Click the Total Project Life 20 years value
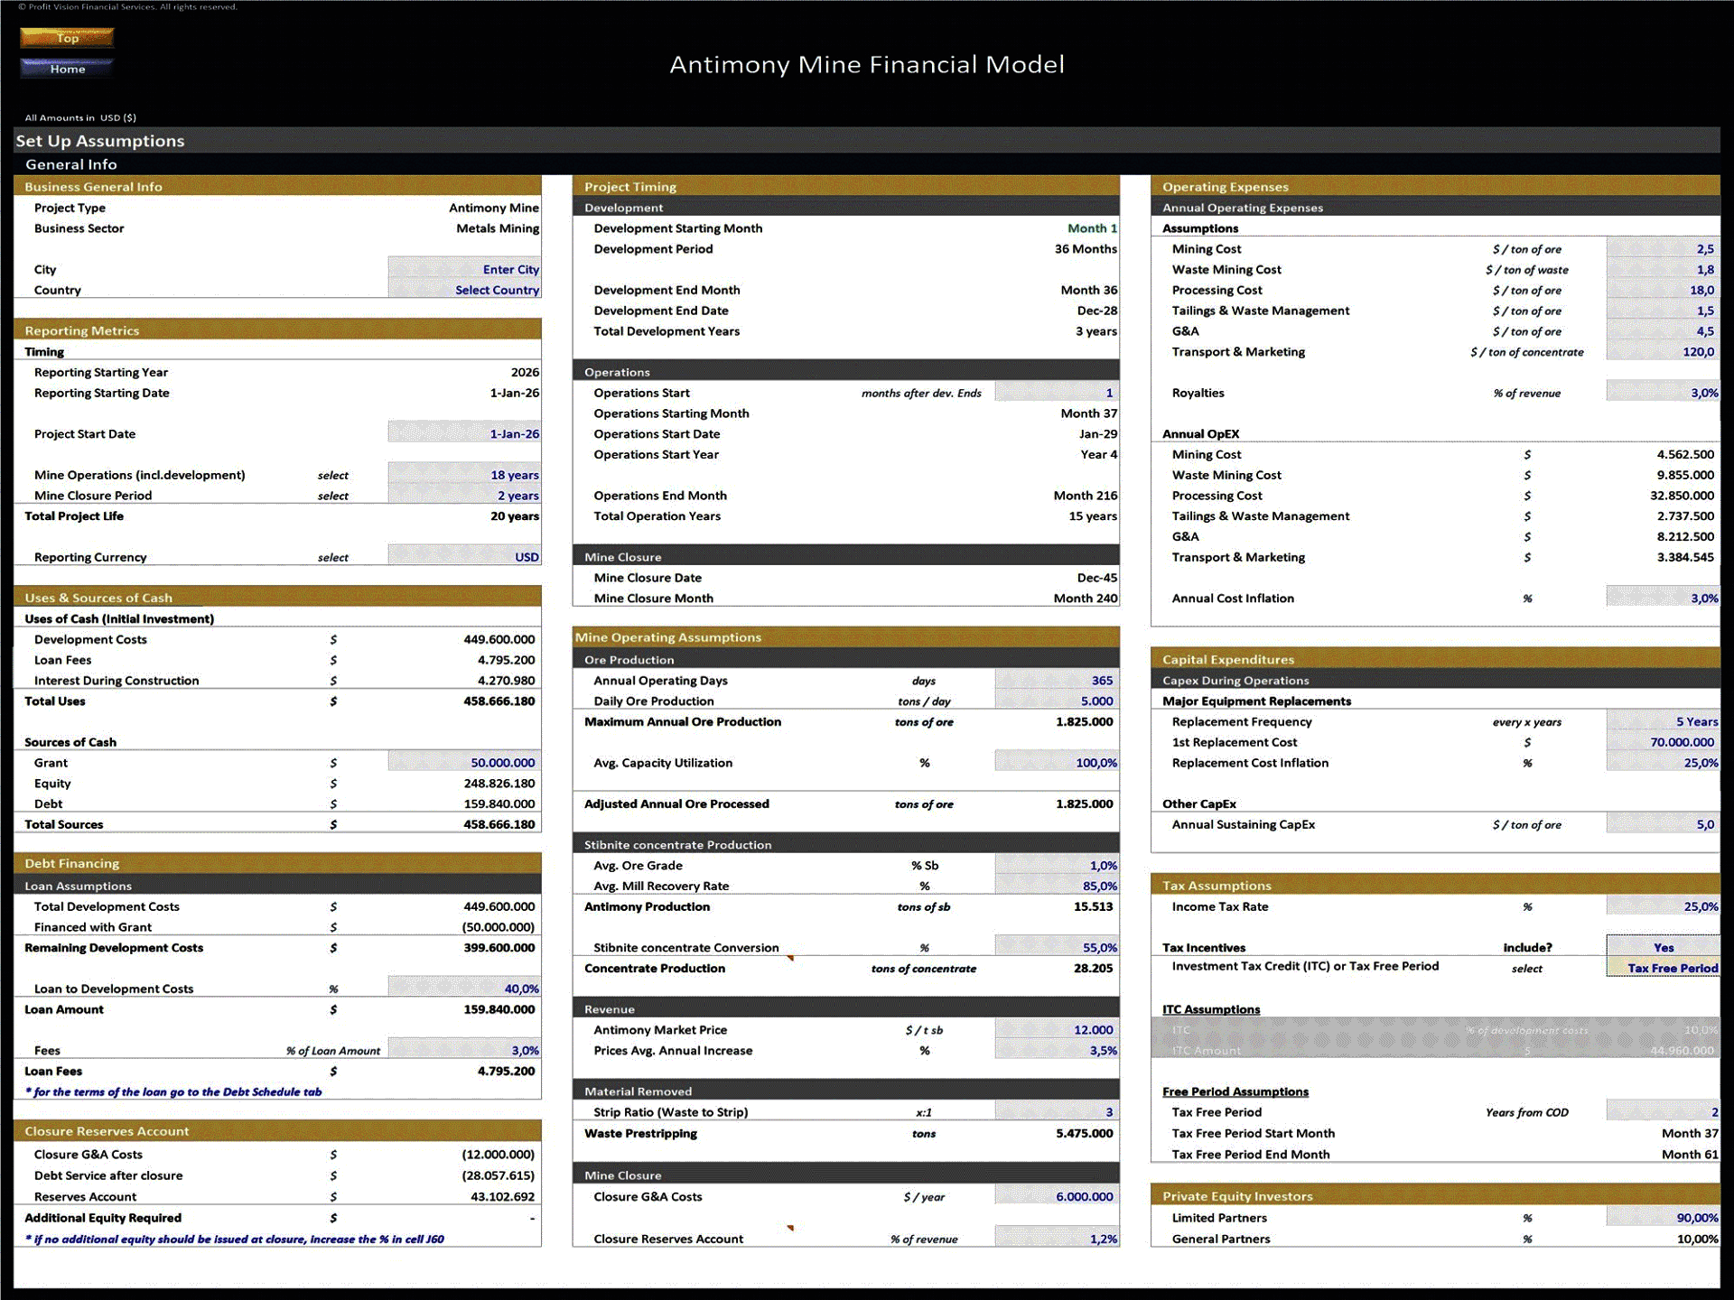 [x=515, y=516]
